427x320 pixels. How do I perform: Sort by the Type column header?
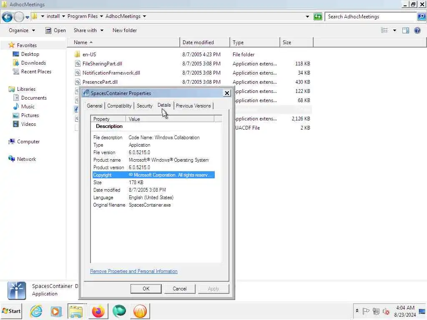(x=255, y=42)
